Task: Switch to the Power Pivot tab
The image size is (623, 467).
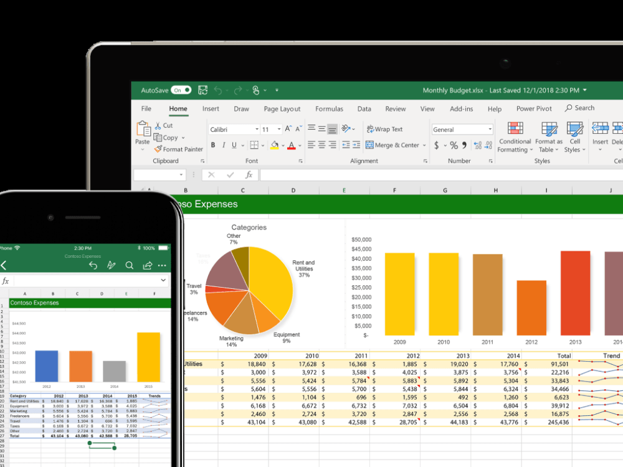Action: [534, 109]
